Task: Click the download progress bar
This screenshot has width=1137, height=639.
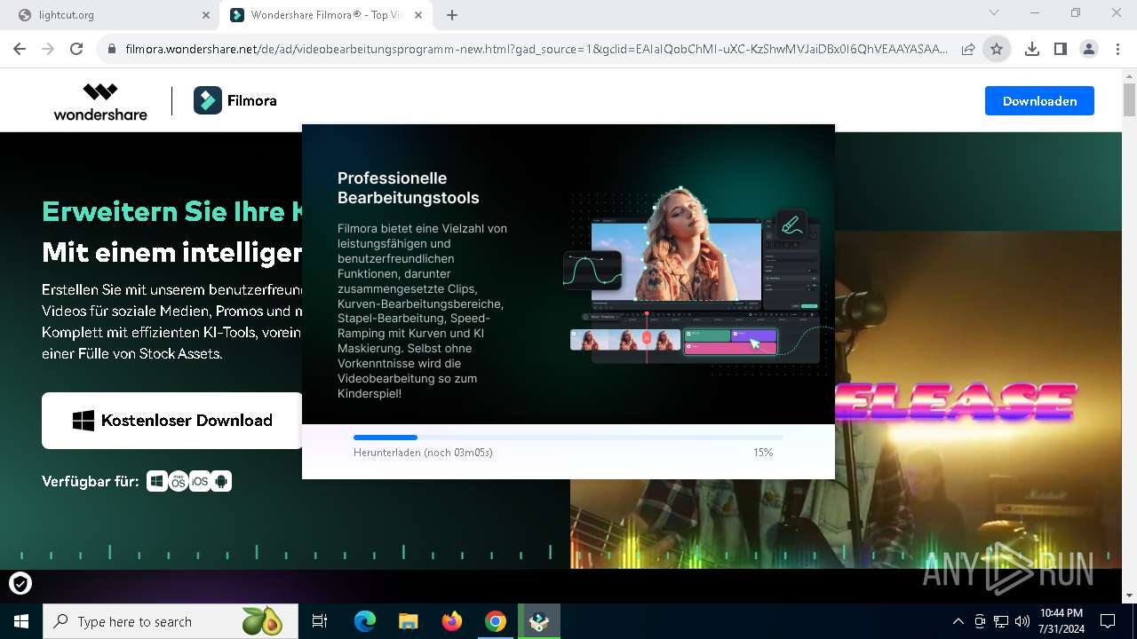Action: click(568, 438)
